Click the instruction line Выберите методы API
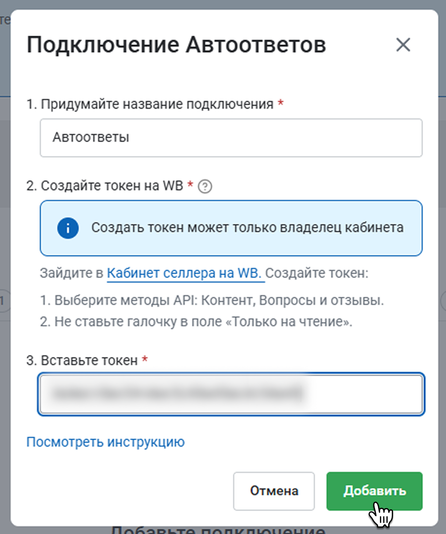 click(x=212, y=300)
